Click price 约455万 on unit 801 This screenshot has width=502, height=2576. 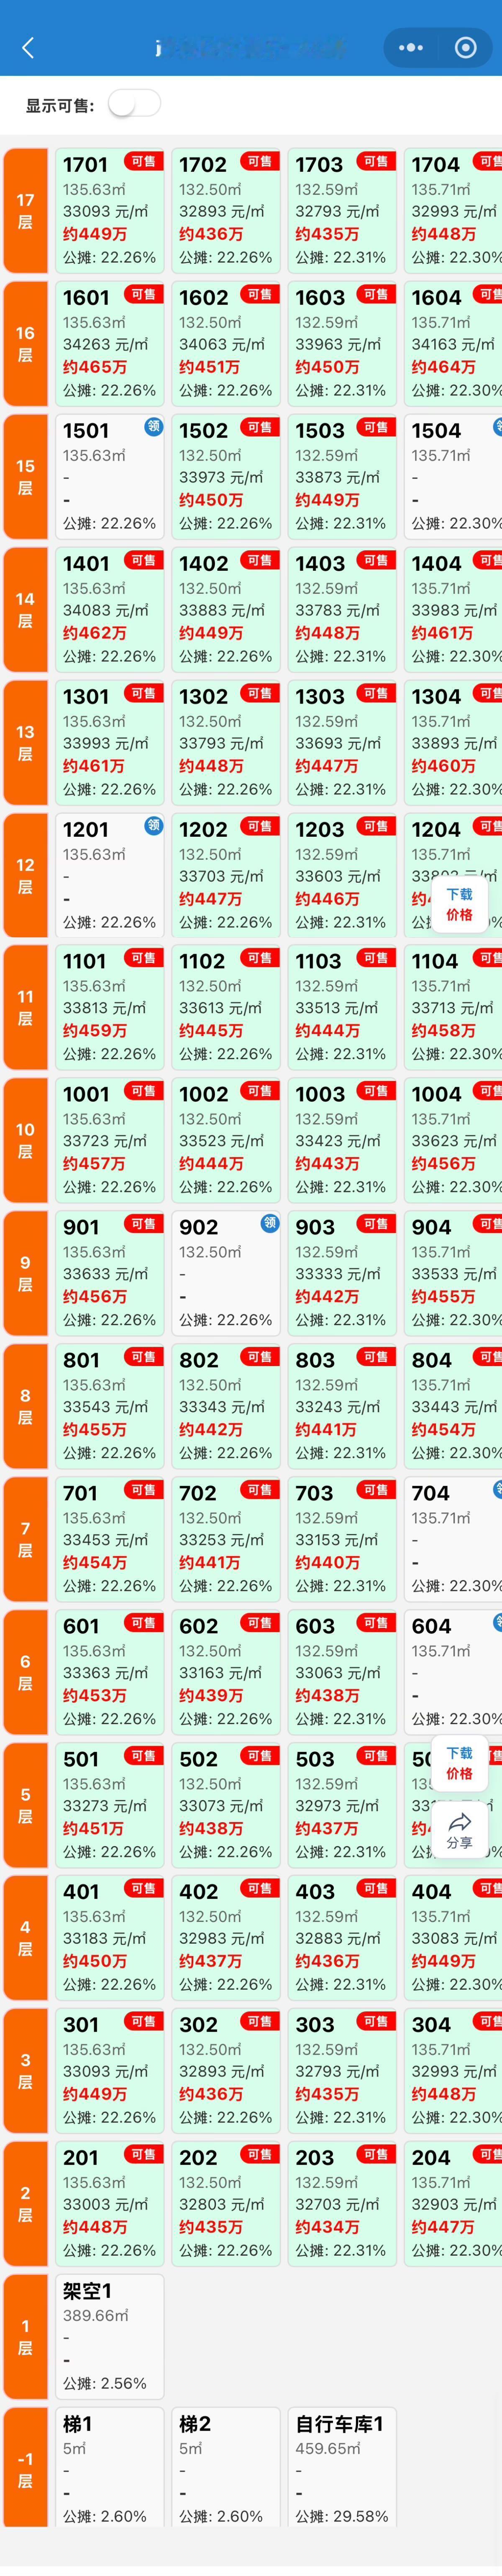(x=95, y=1430)
